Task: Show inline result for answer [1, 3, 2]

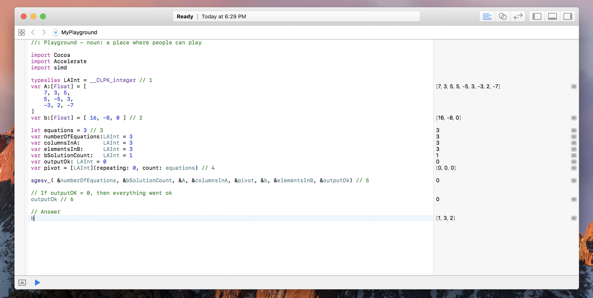Action: [x=574, y=218]
